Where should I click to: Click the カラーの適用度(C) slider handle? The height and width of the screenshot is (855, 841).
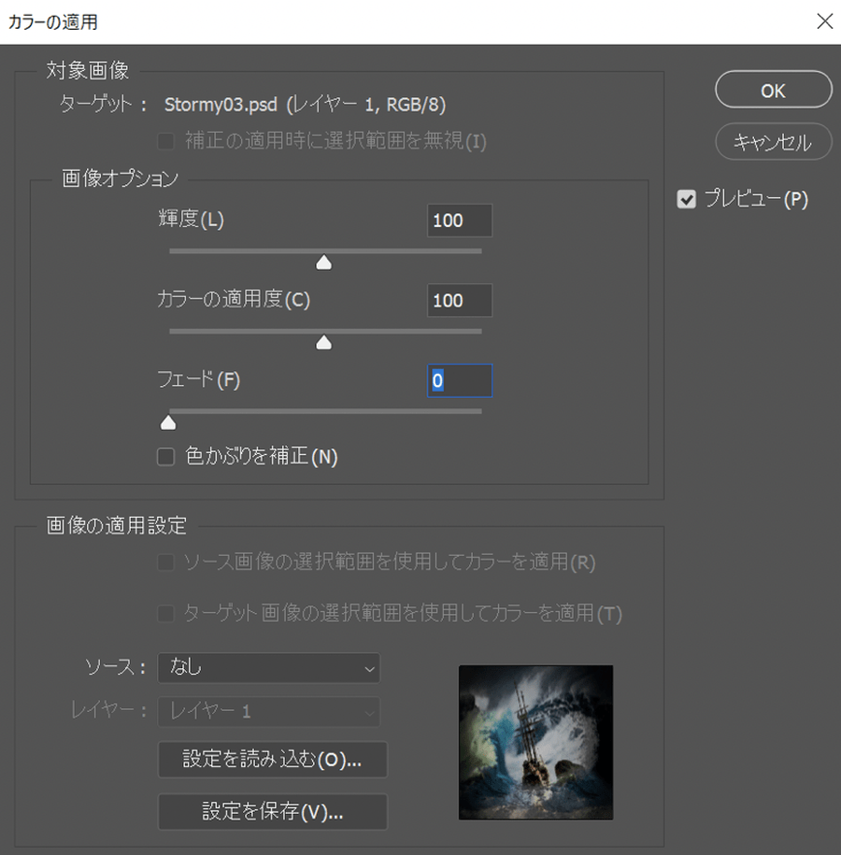tap(324, 342)
